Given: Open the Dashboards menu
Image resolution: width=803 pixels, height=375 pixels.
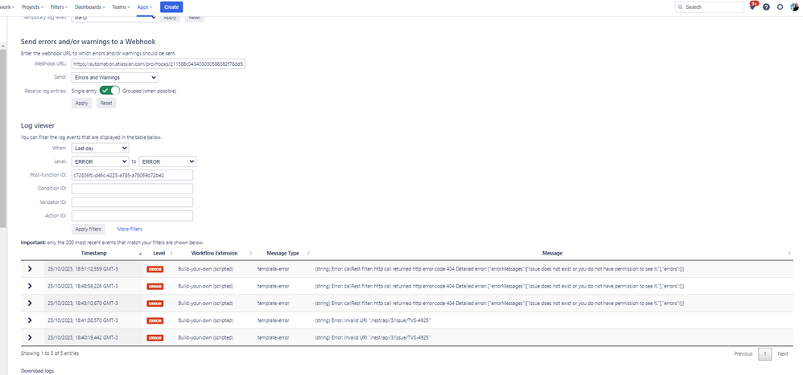Looking at the screenshot, I should pos(89,7).
